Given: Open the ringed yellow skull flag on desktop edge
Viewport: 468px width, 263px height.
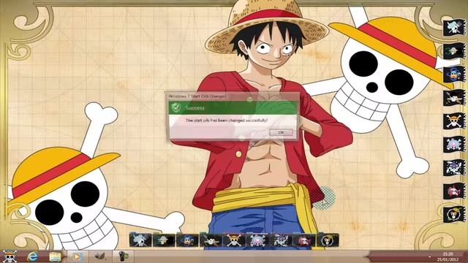Looking at the screenshot, I should 453,214.
